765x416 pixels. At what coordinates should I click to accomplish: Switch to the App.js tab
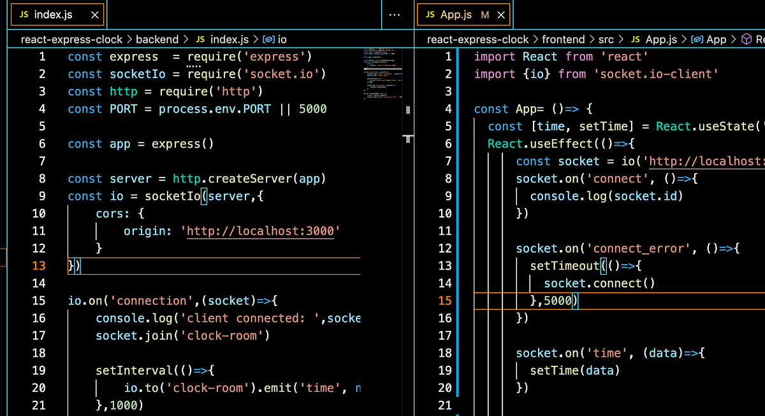pos(456,13)
